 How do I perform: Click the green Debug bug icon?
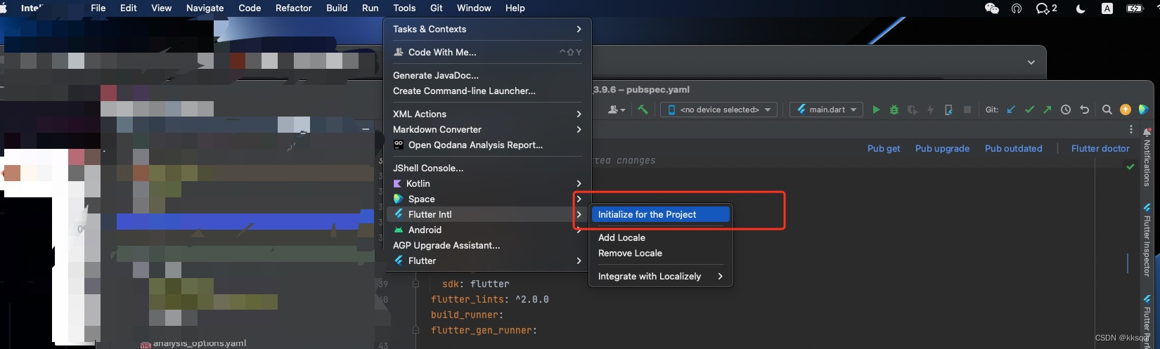click(x=894, y=110)
